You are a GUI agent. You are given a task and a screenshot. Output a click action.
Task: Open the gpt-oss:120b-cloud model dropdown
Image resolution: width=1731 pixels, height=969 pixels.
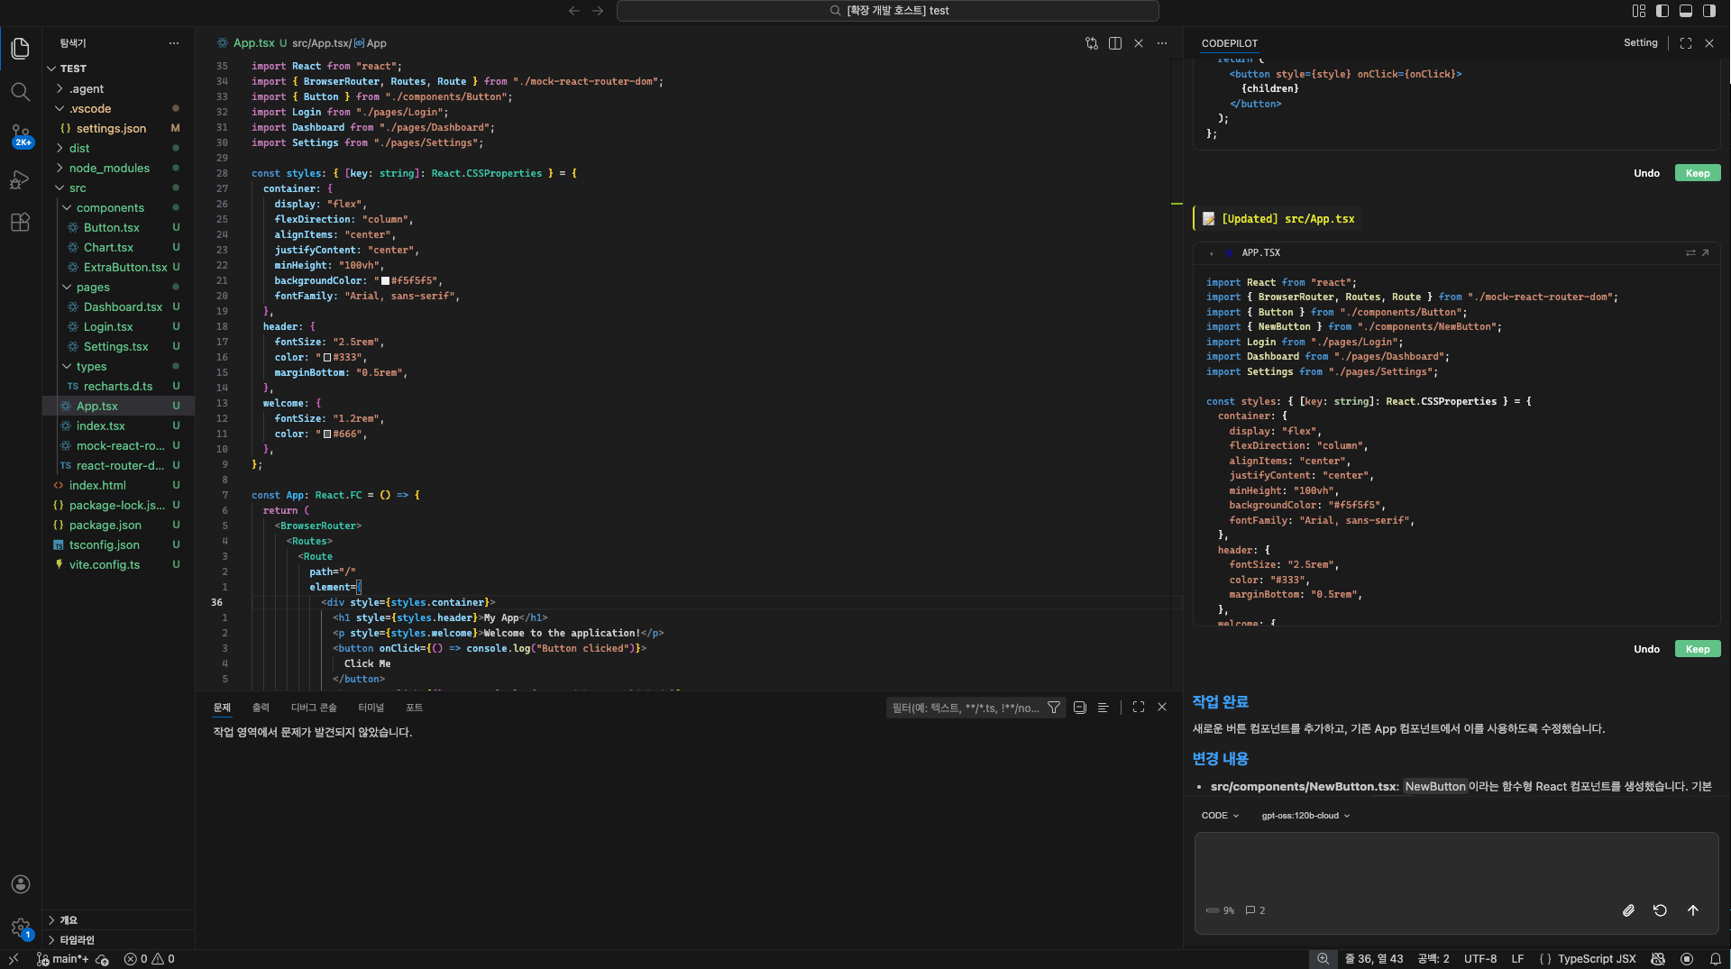pos(1305,816)
